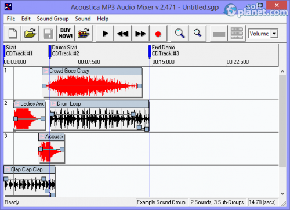Rewind the playback position
Image resolution: width=290 pixels, height=210 pixels.
click(122, 34)
